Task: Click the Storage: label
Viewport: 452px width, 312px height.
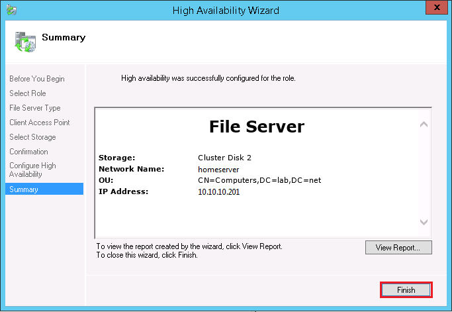Action: (116, 158)
